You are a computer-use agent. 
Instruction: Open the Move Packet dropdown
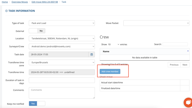pos(156,23)
